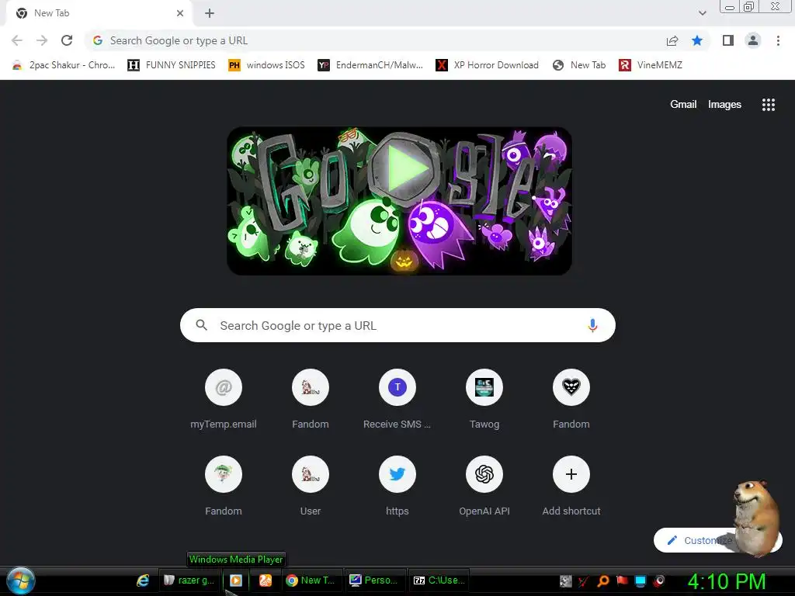Screen dimensions: 795x596
Task: Open Windows Start orb
Action: (x=21, y=580)
